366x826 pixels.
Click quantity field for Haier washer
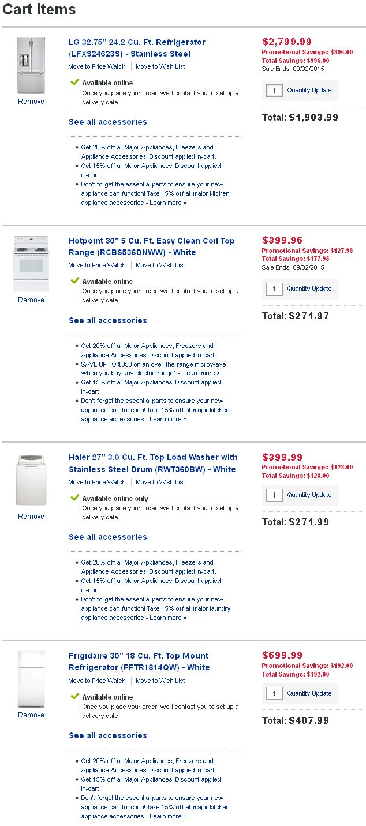[274, 495]
